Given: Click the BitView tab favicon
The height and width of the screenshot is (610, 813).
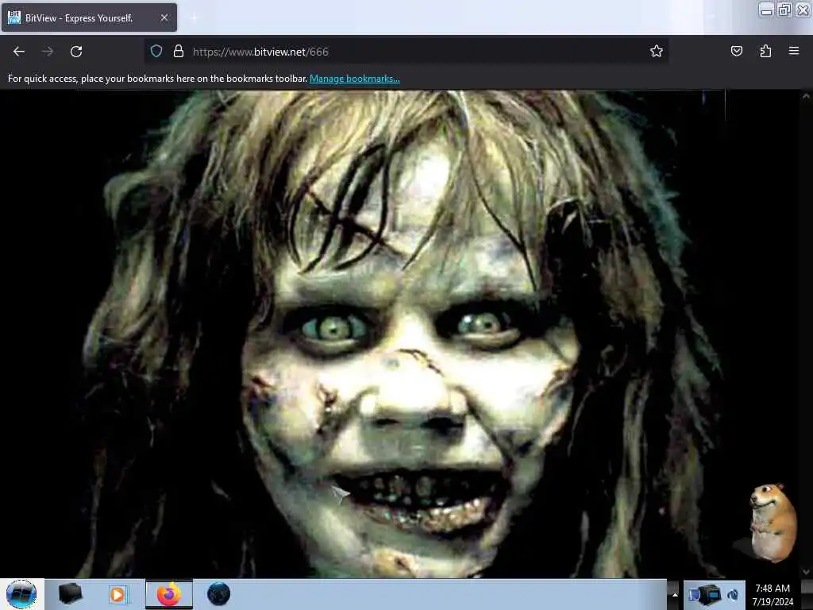Looking at the screenshot, I should pyautogui.click(x=14, y=17).
